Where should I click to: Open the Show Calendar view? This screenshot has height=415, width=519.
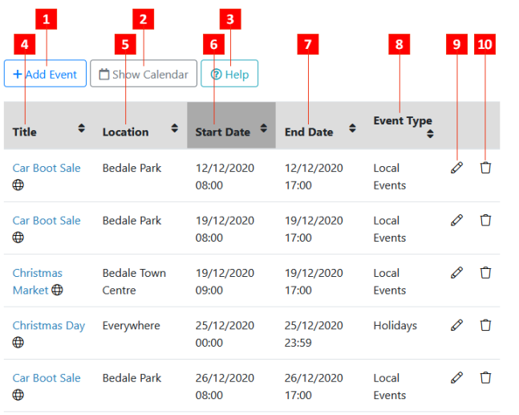(x=144, y=74)
